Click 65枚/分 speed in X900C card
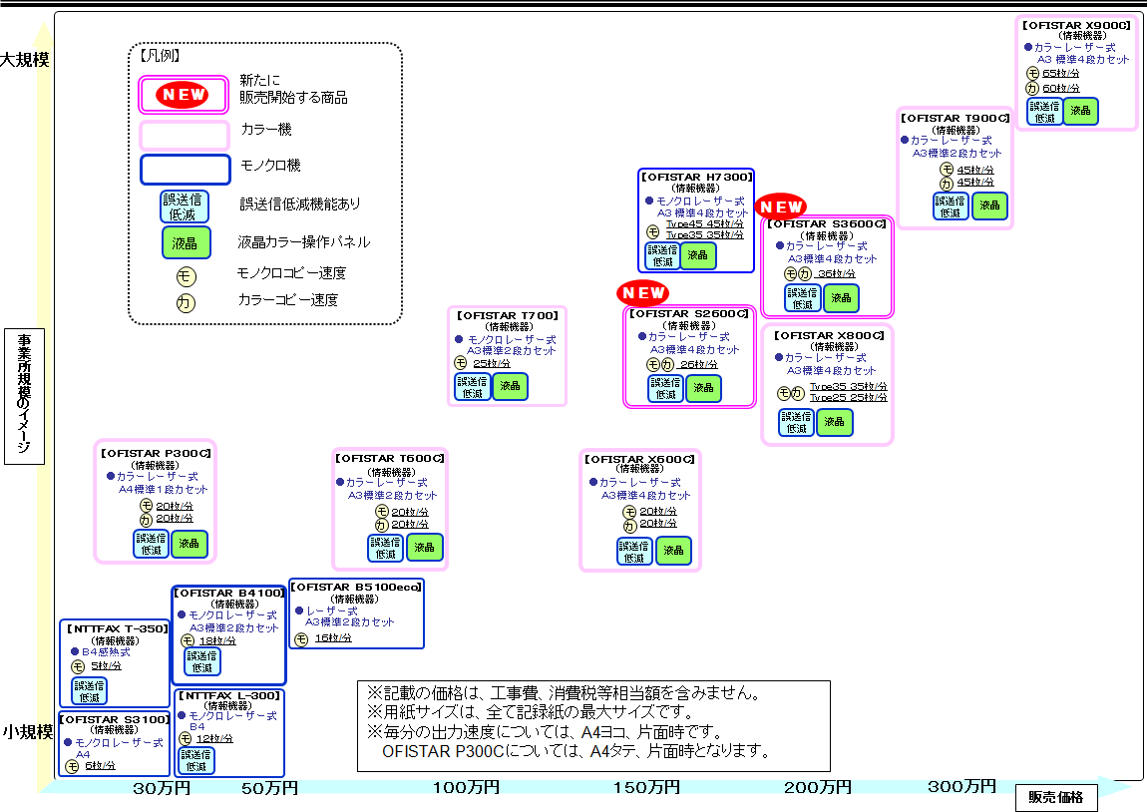1147x812 pixels. click(1060, 73)
